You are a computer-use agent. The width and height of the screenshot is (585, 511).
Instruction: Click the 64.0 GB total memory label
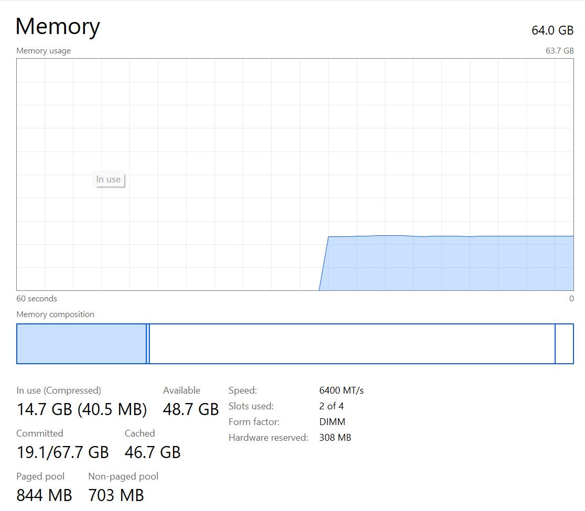[552, 30]
